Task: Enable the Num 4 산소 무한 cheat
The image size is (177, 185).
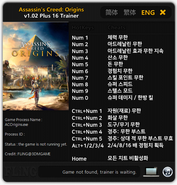Action: coord(100,58)
